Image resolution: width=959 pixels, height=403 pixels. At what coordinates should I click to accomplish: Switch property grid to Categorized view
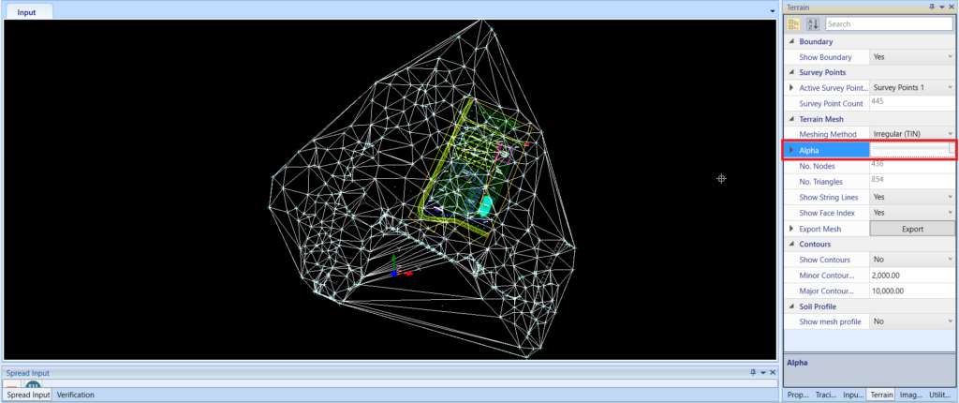(793, 24)
